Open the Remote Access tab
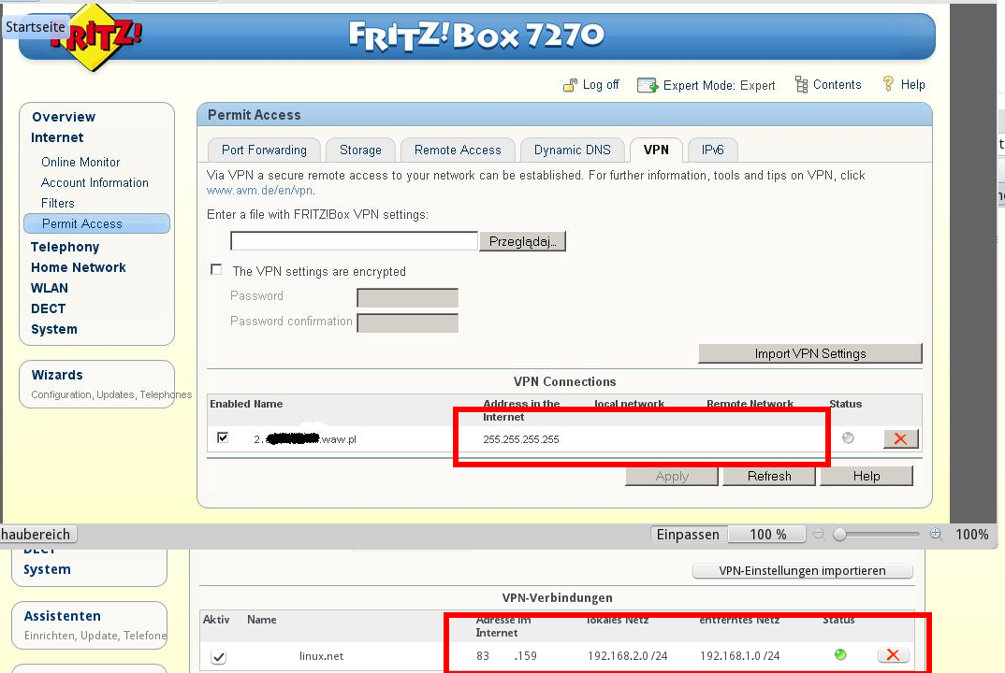The image size is (1005, 673). (458, 150)
